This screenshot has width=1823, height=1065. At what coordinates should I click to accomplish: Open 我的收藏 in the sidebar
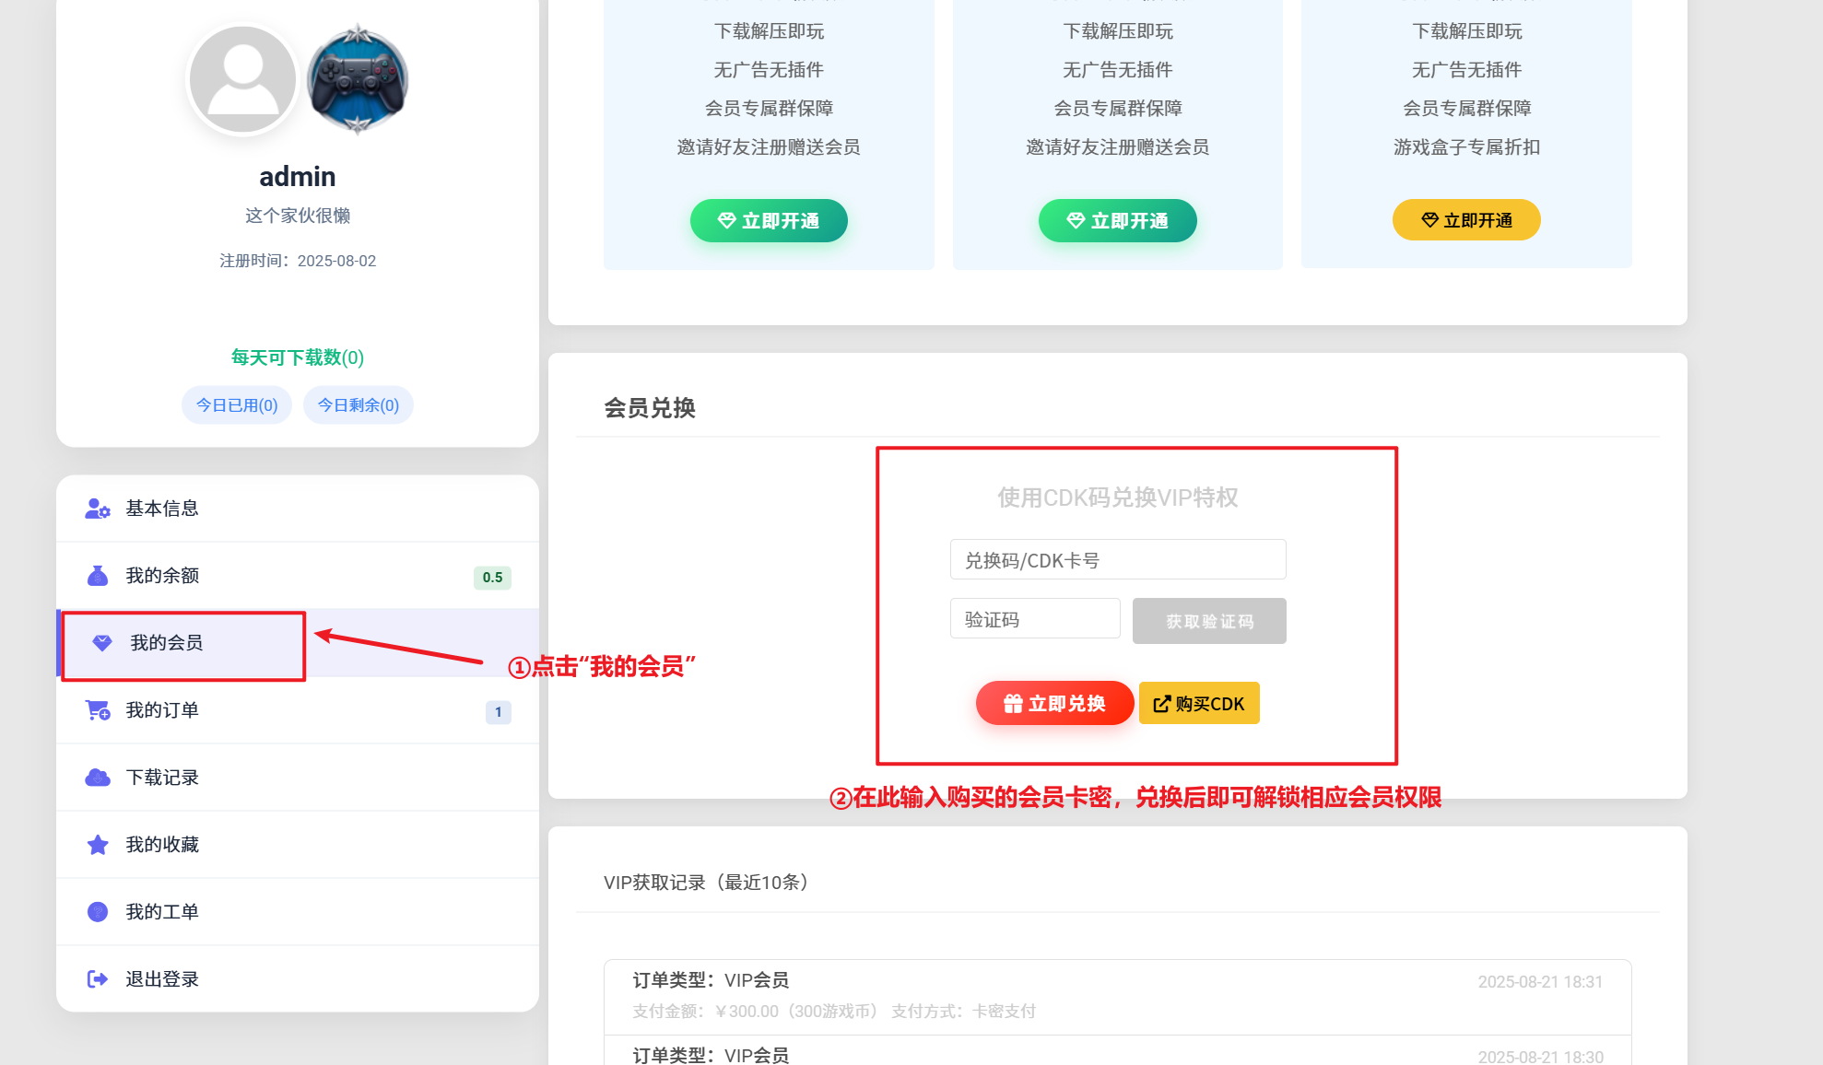pos(298,845)
